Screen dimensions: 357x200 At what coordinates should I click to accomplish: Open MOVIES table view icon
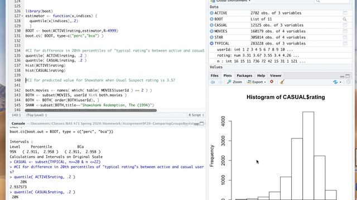coord(345,31)
